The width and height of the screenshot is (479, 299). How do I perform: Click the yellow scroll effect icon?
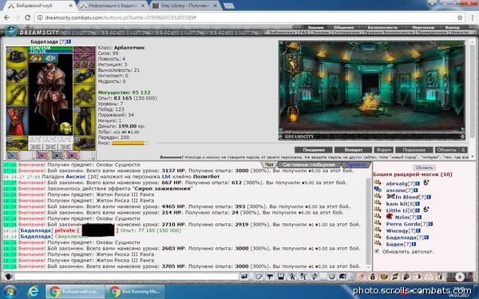(36, 58)
